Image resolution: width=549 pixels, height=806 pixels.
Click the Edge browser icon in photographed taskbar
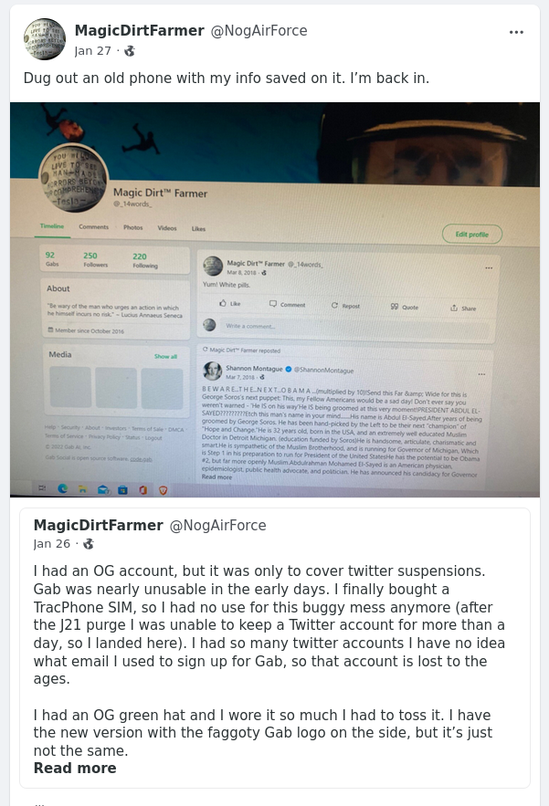[x=62, y=488]
